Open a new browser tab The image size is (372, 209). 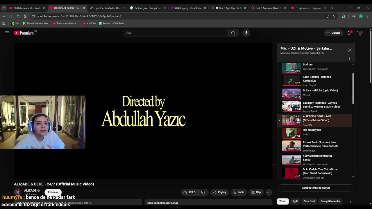coord(332,8)
